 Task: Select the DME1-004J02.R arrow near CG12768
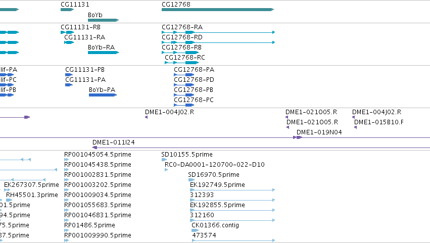click(146, 117)
